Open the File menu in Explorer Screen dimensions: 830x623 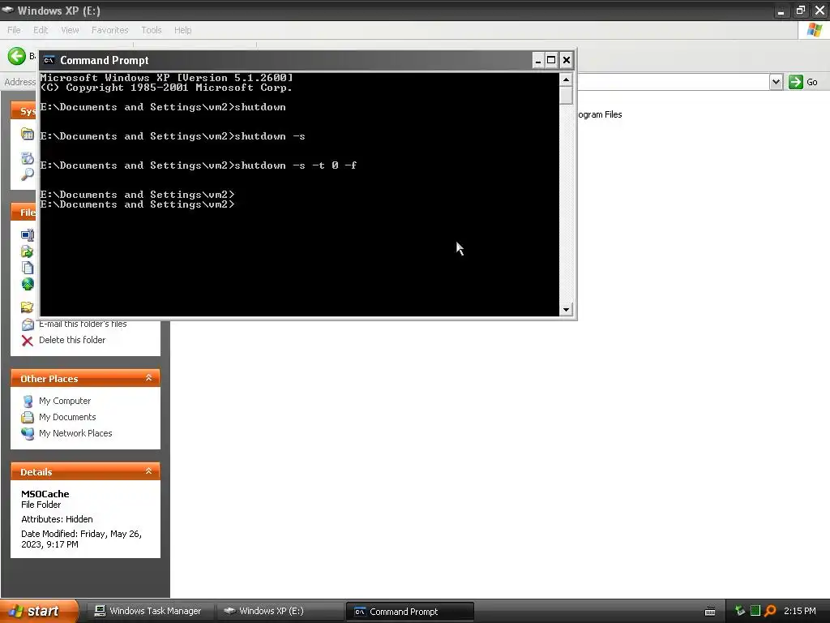click(x=14, y=30)
